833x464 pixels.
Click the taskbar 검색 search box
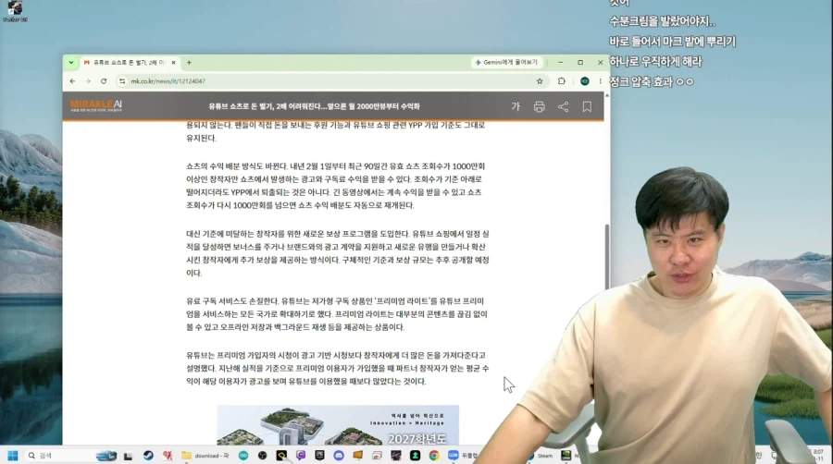pos(71,456)
